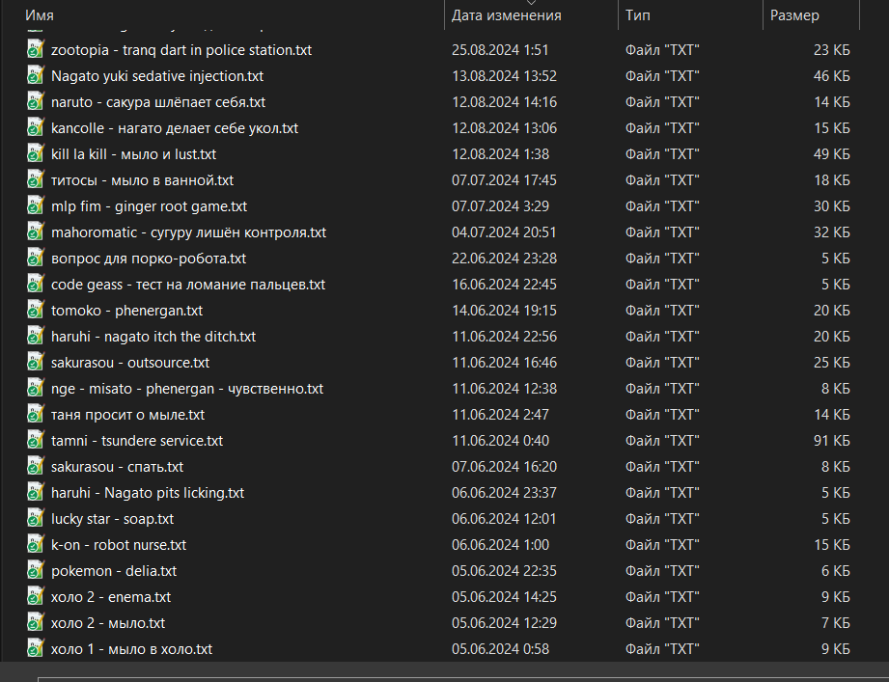This screenshot has height=682, width=889.
Task: Select file naruto - сакура шлёпает себя.txt
Action: (158, 102)
